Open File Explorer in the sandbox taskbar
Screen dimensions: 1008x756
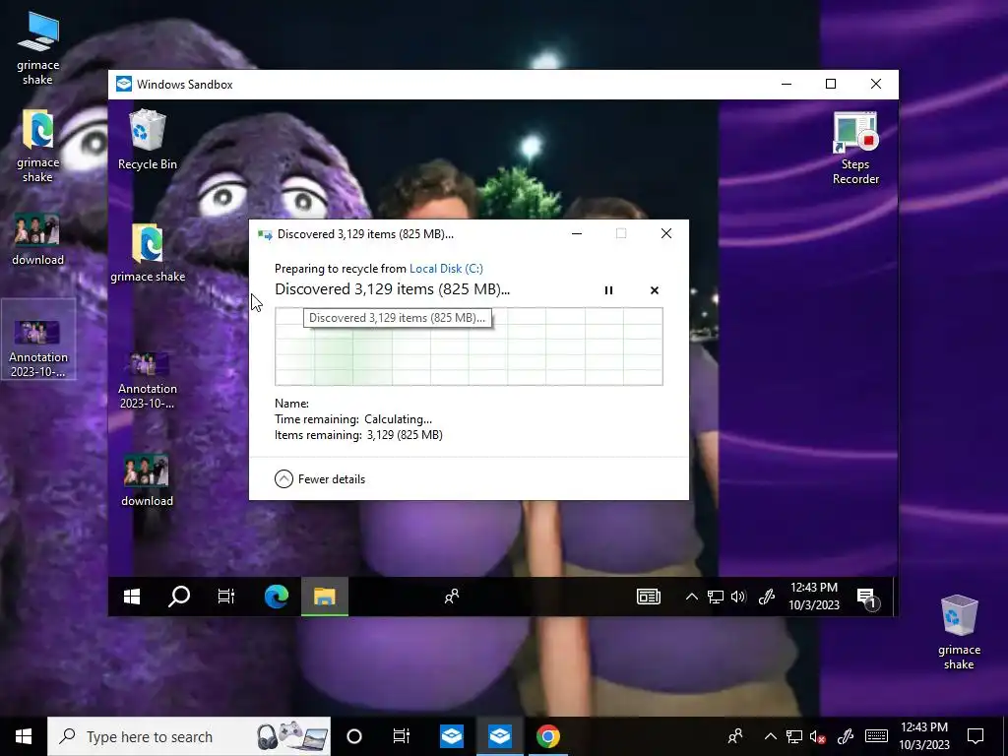325,597
